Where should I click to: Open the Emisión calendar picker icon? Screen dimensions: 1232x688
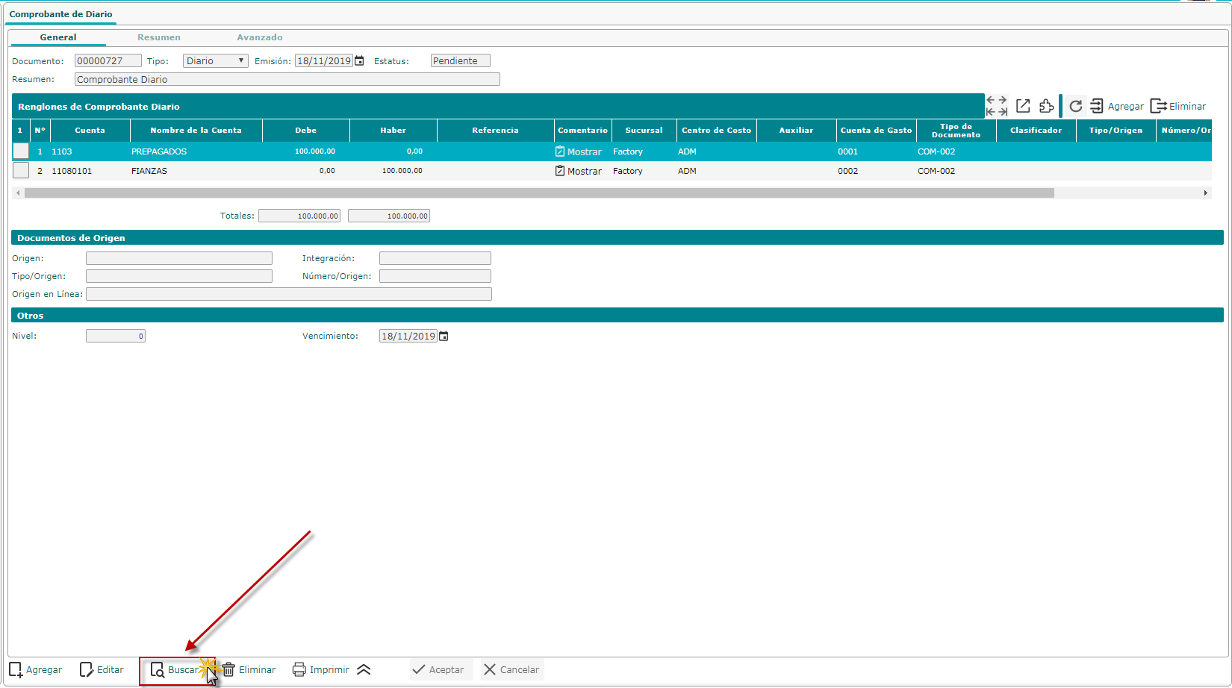(359, 61)
